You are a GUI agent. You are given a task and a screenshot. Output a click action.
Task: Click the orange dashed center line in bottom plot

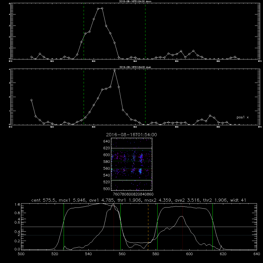[148, 227]
